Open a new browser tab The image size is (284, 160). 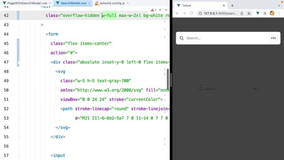(x=232, y=6)
